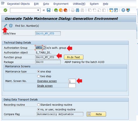Click the Change pencil icon
Viewport: 138px width, 121px height.
(6, 26)
